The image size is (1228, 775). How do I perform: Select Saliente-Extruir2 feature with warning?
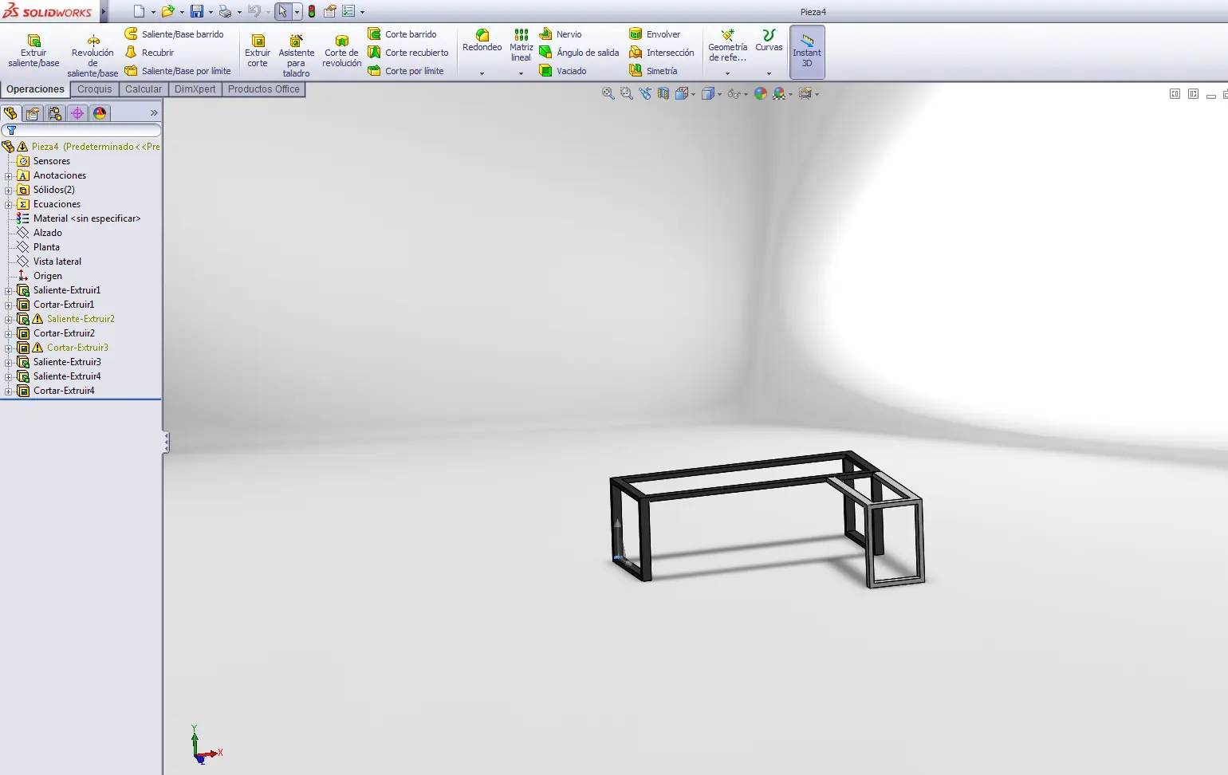[x=81, y=319]
